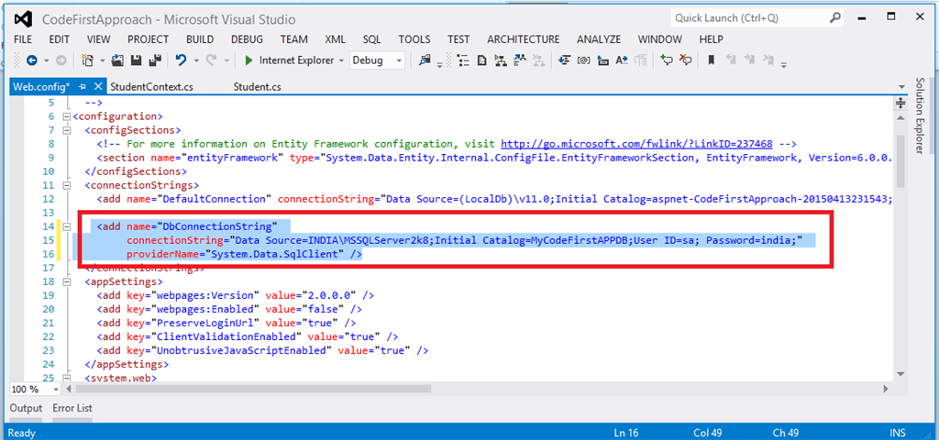Click the grayed Redo arrow icon

211,60
